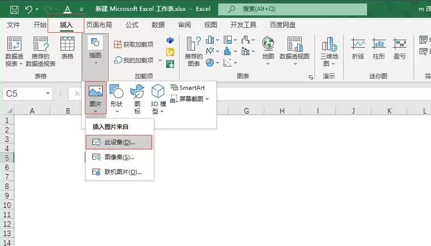Open the 百度网盘 tab
431x246 pixels.
tap(283, 25)
